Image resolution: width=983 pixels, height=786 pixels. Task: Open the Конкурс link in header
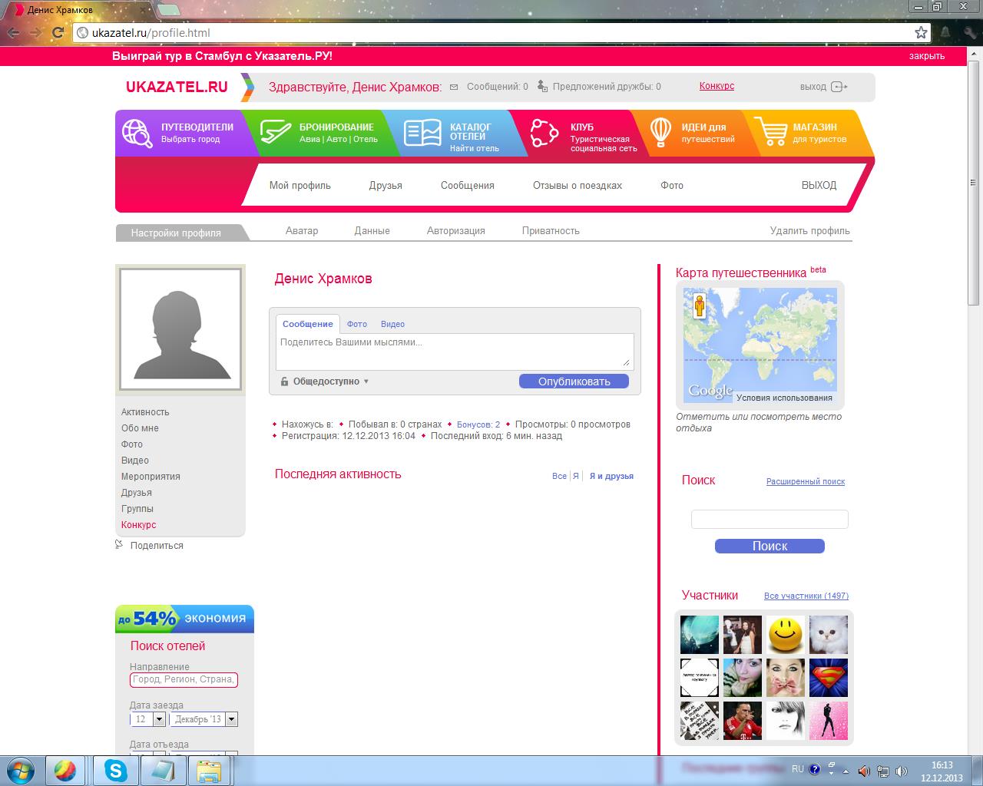[x=717, y=86]
